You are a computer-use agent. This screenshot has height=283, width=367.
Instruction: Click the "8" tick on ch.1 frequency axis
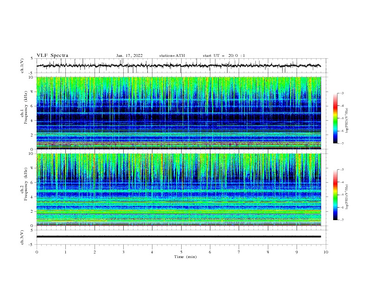32,92
